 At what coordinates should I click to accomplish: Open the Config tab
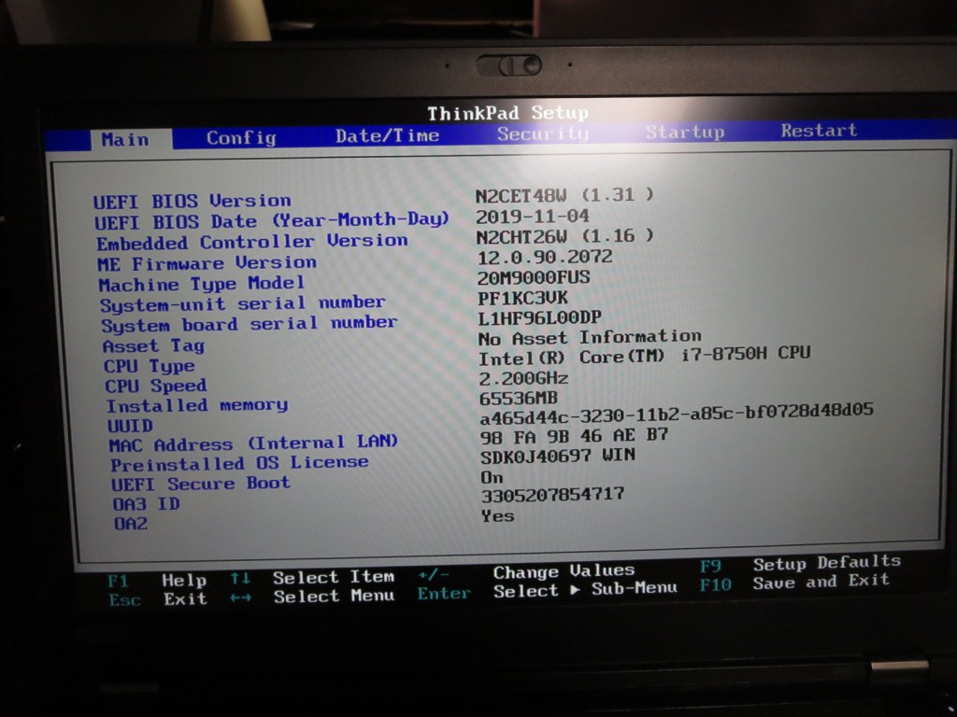241,138
